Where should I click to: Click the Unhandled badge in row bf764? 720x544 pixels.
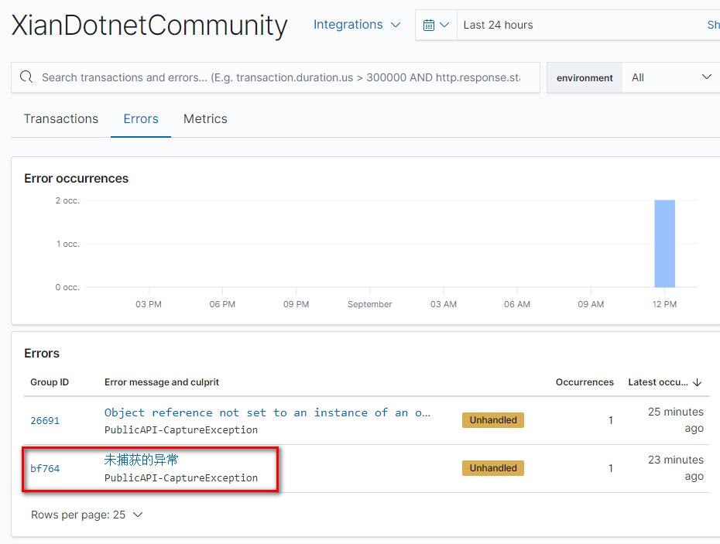pyautogui.click(x=492, y=468)
